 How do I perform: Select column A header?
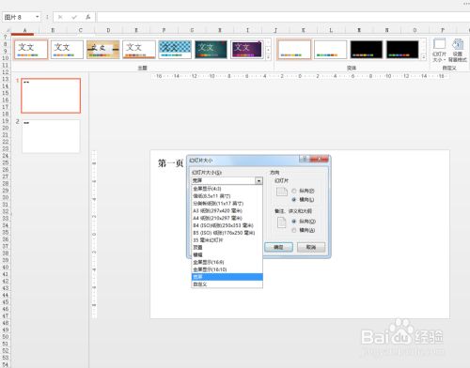click(24, 30)
